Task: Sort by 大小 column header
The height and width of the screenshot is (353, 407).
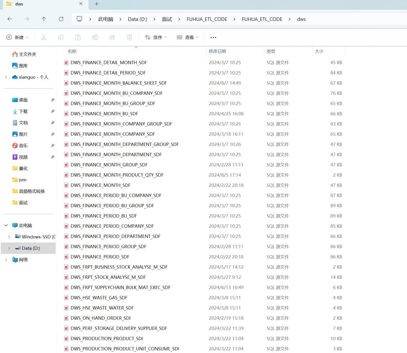Action: (319, 51)
